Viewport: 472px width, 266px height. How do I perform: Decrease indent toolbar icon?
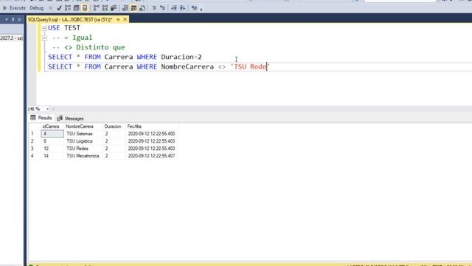pos(174,8)
